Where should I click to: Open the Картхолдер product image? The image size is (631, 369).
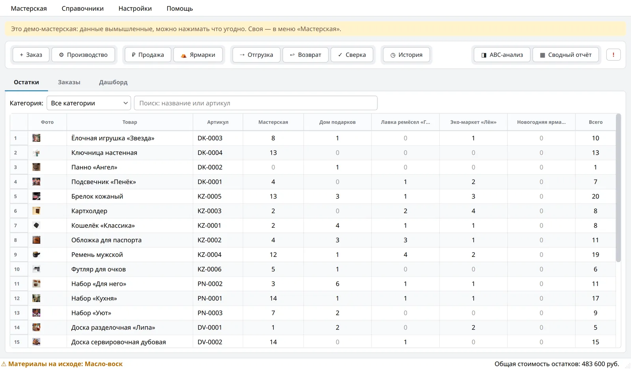coord(36,211)
